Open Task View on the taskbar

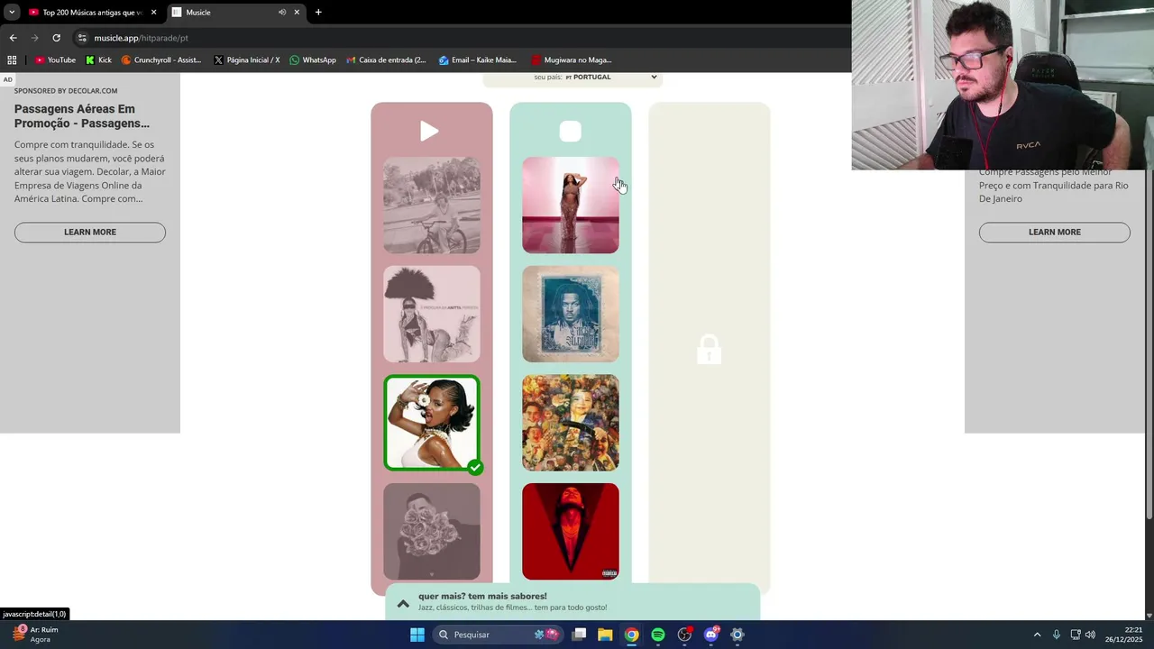click(580, 635)
